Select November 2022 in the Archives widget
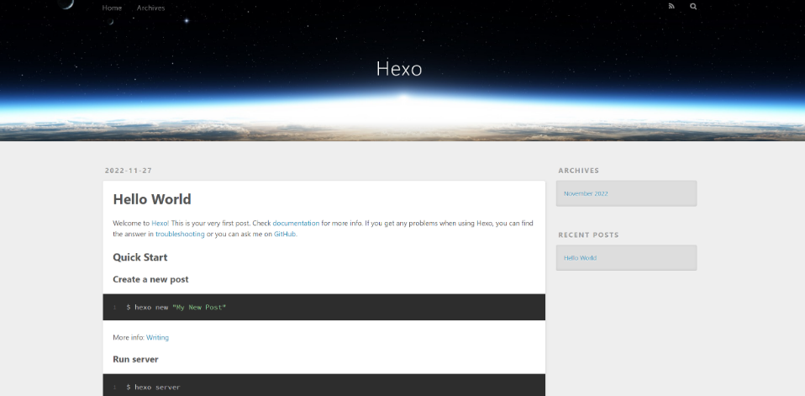The image size is (805, 396). click(586, 193)
